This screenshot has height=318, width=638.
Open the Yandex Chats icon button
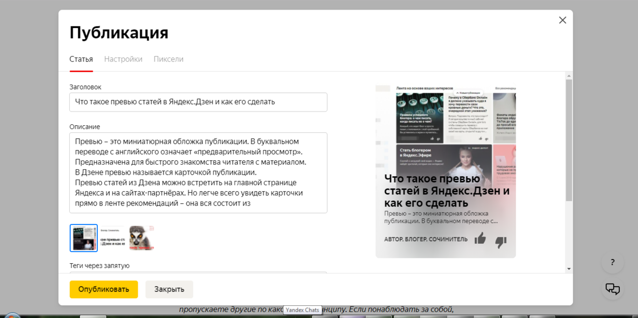[612, 289]
